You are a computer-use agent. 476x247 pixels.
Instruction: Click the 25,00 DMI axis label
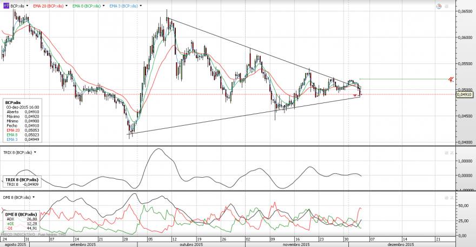click(463, 220)
